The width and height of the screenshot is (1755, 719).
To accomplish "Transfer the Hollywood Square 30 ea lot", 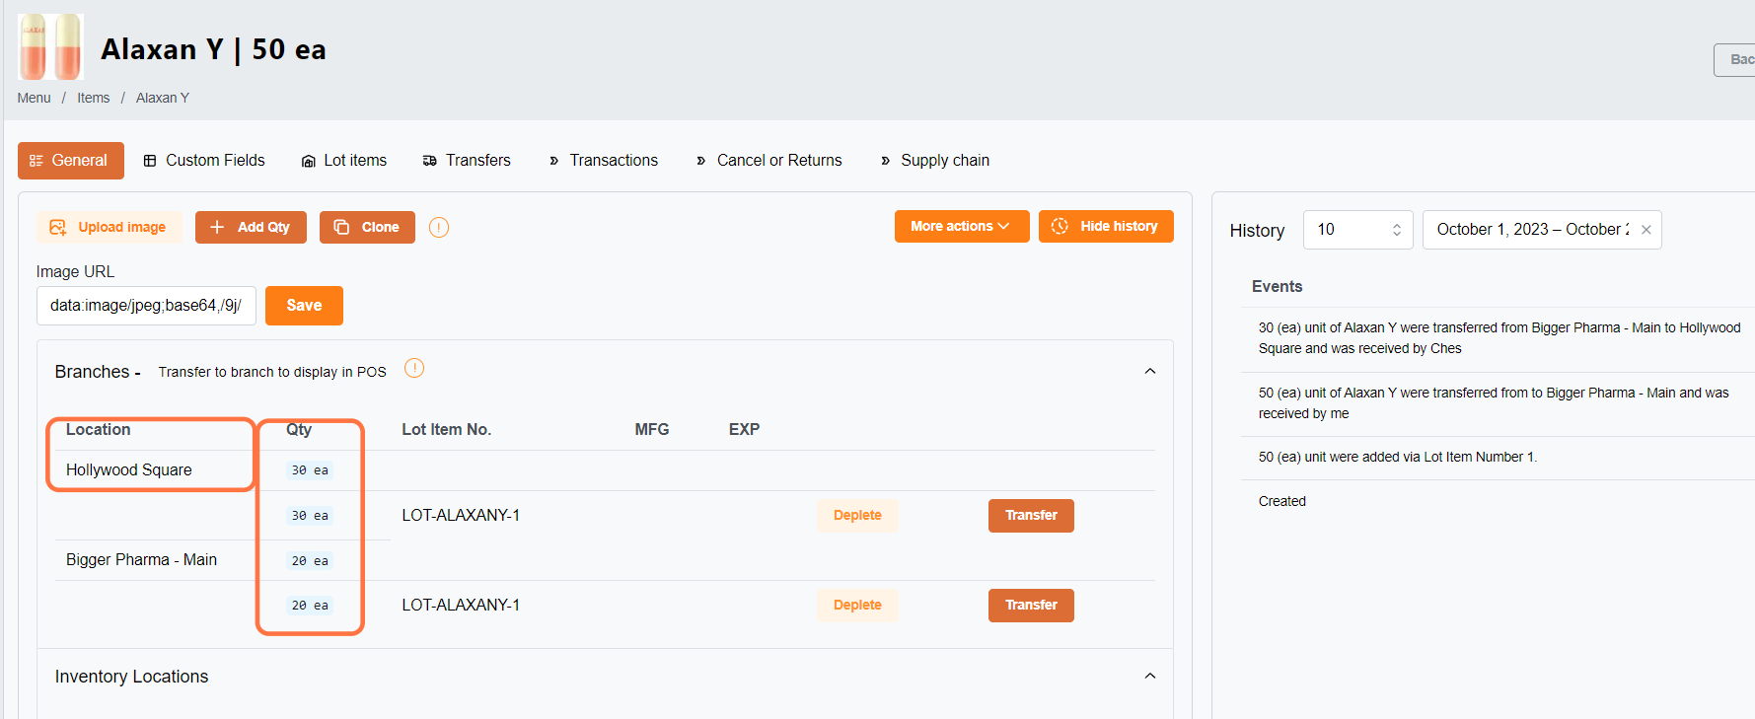I will tap(1031, 516).
